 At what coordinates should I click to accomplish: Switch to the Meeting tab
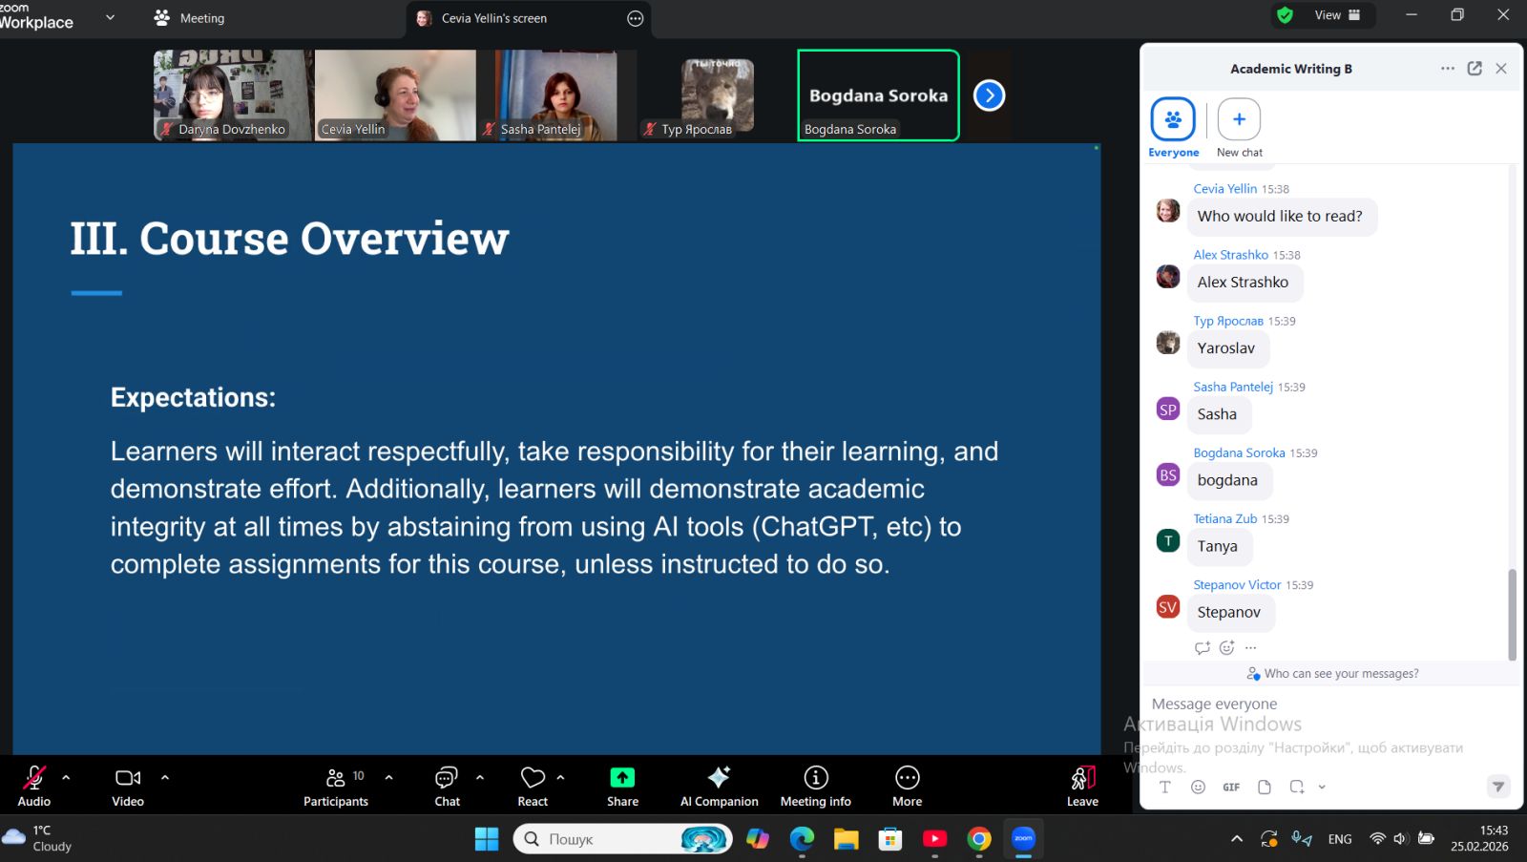coord(190,18)
